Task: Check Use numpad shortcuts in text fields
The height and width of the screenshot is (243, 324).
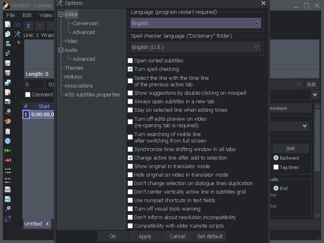Action: point(130,200)
